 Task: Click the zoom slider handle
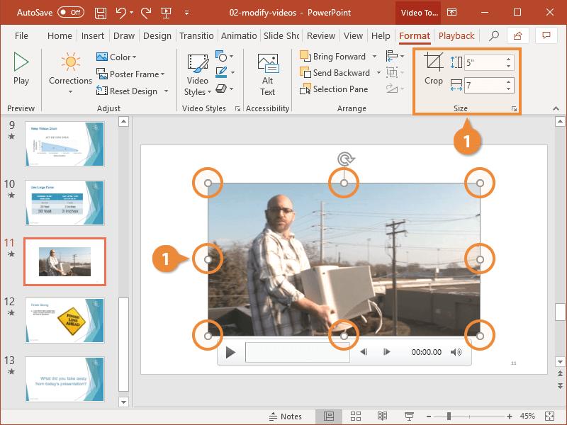pos(449,416)
